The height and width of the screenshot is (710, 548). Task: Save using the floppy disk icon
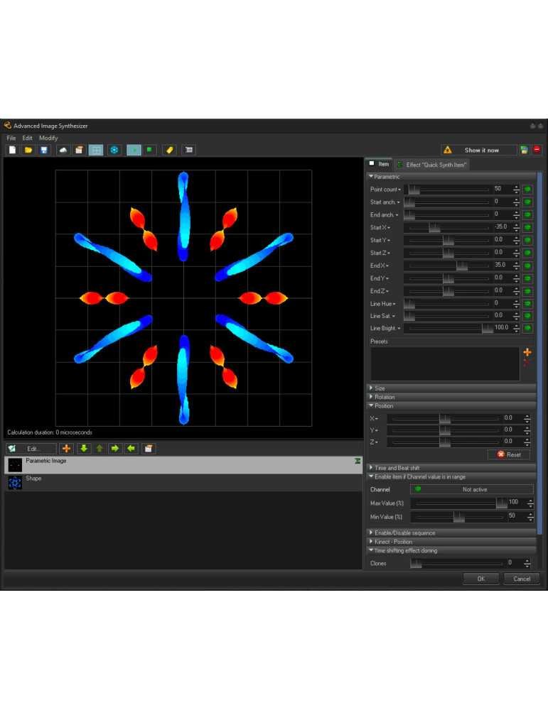[44, 150]
